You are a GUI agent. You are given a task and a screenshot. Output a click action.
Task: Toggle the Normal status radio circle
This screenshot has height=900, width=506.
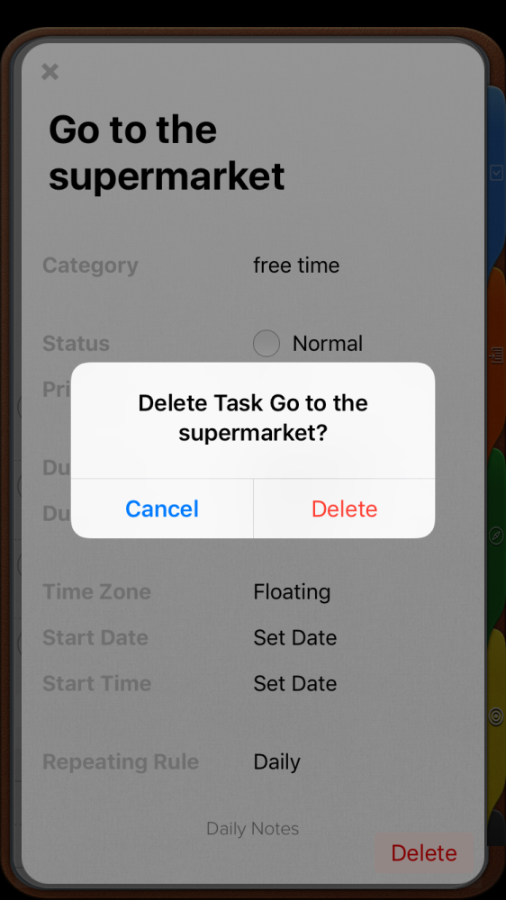pos(267,343)
